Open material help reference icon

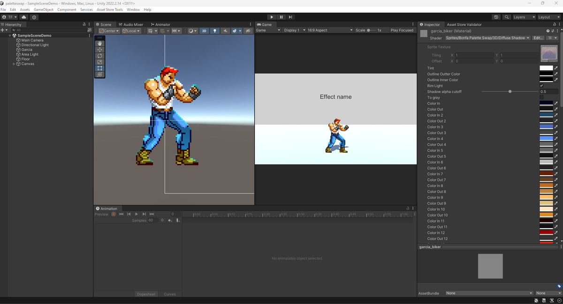[x=548, y=31]
